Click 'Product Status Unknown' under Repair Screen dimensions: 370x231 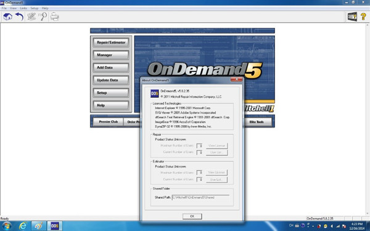[170, 139]
